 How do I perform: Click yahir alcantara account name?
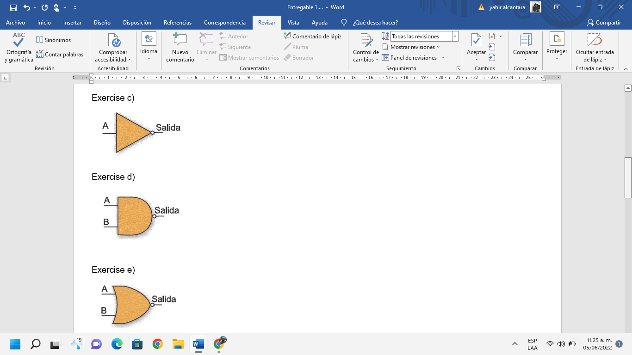[508, 7]
